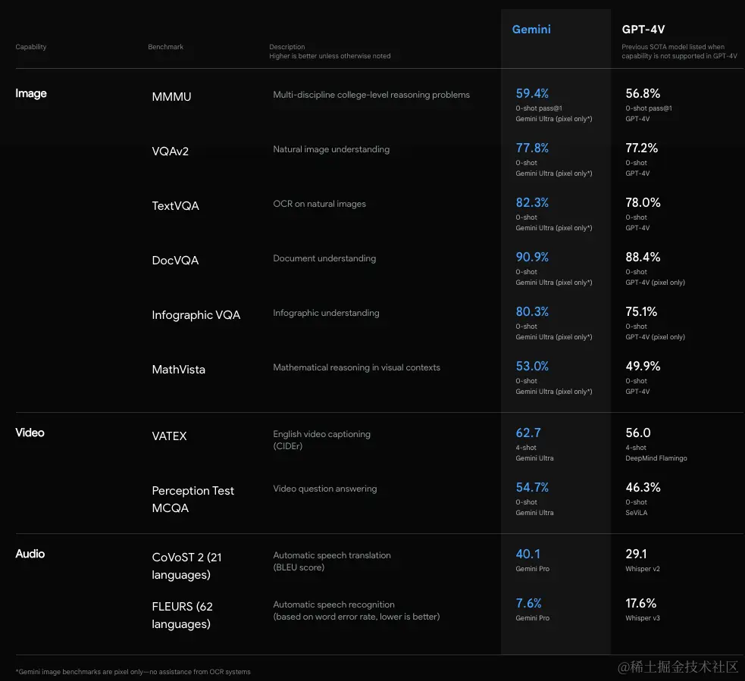Select the VQAv2 benchmark name
Screen dimensions: 745x681
coord(170,152)
